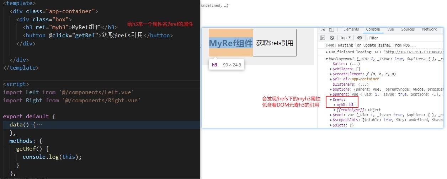The height and width of the screenshot is (179, 447).
Task: Open live expression eye icon
Action: (x=360, y=38)
